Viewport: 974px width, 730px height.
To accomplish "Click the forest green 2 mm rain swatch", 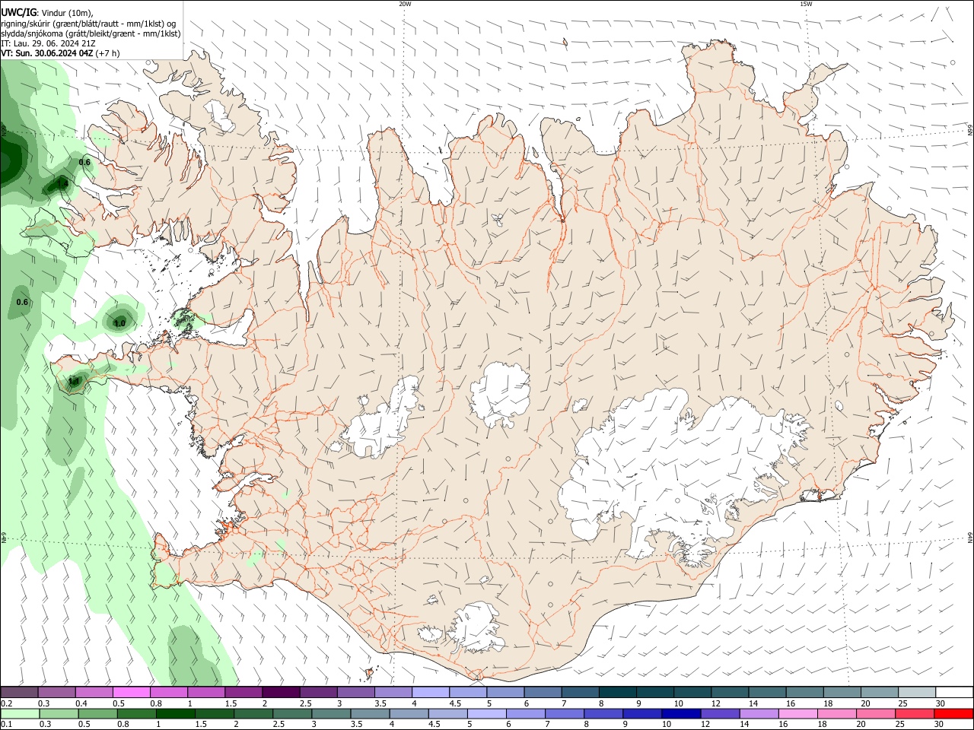I will click(x=253, y=713).
